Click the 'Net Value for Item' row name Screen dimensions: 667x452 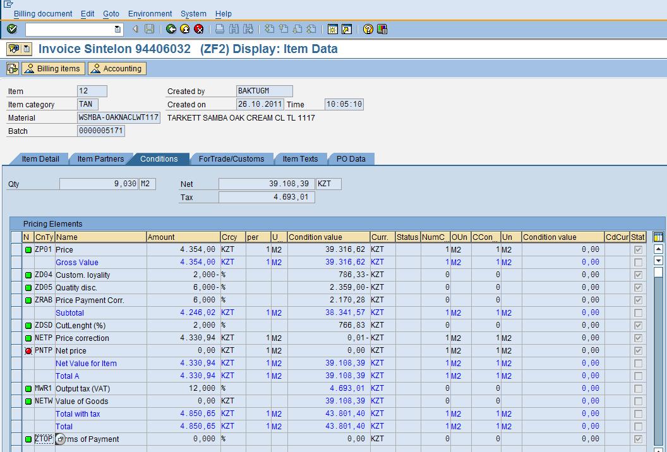click(x=86, y=364)
